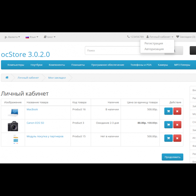Image resolution: width=196 pixels, height=196 pixels.
Task: Click the Canon EOS 5D camera thumbnail
Action: pyautogui.click(x=13, y=126)
